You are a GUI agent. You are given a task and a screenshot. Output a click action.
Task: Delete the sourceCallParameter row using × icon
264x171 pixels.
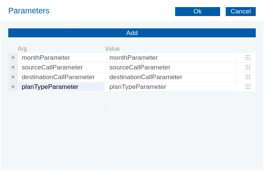[13, 67]
